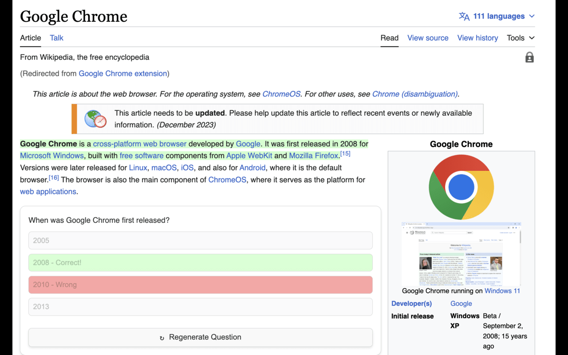Open the macOS link
Image resolution: width=568 pixels, height=355 pixels.
point(164,168)
